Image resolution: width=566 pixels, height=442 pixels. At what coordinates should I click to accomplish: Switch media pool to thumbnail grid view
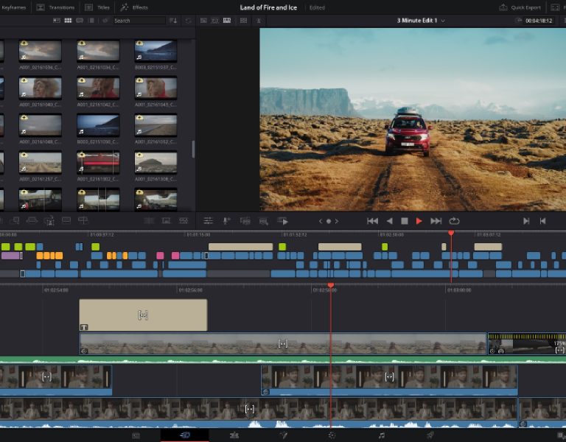(68, 21)
